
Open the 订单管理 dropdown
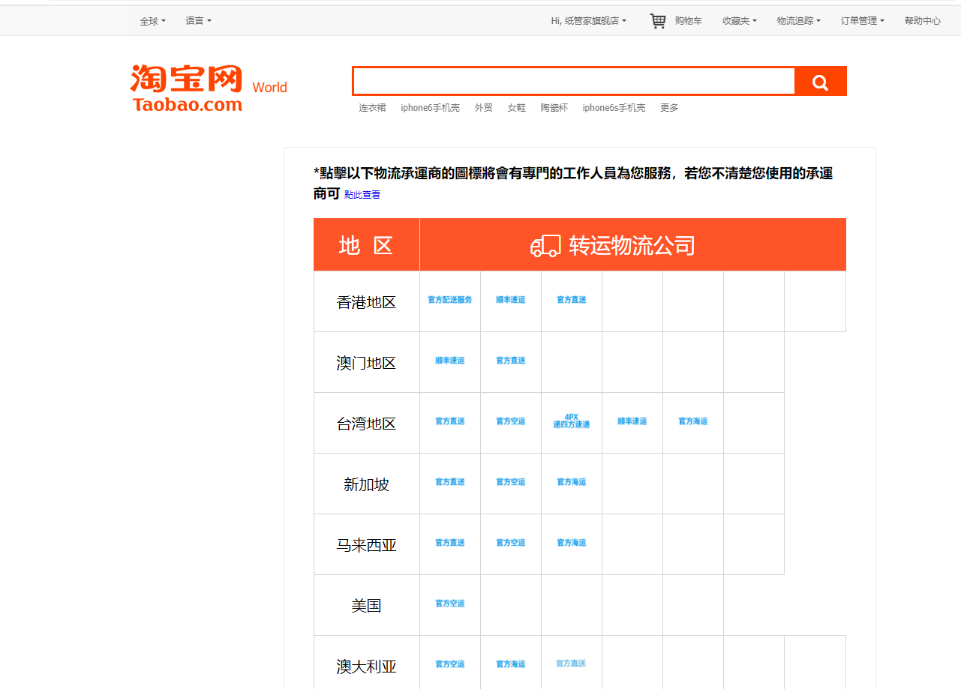tap(862, 21)
